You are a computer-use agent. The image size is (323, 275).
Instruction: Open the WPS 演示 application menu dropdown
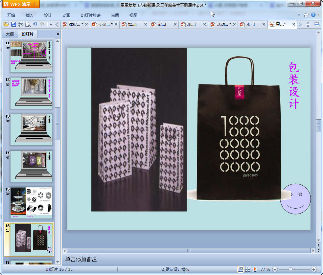pos(36,4)
